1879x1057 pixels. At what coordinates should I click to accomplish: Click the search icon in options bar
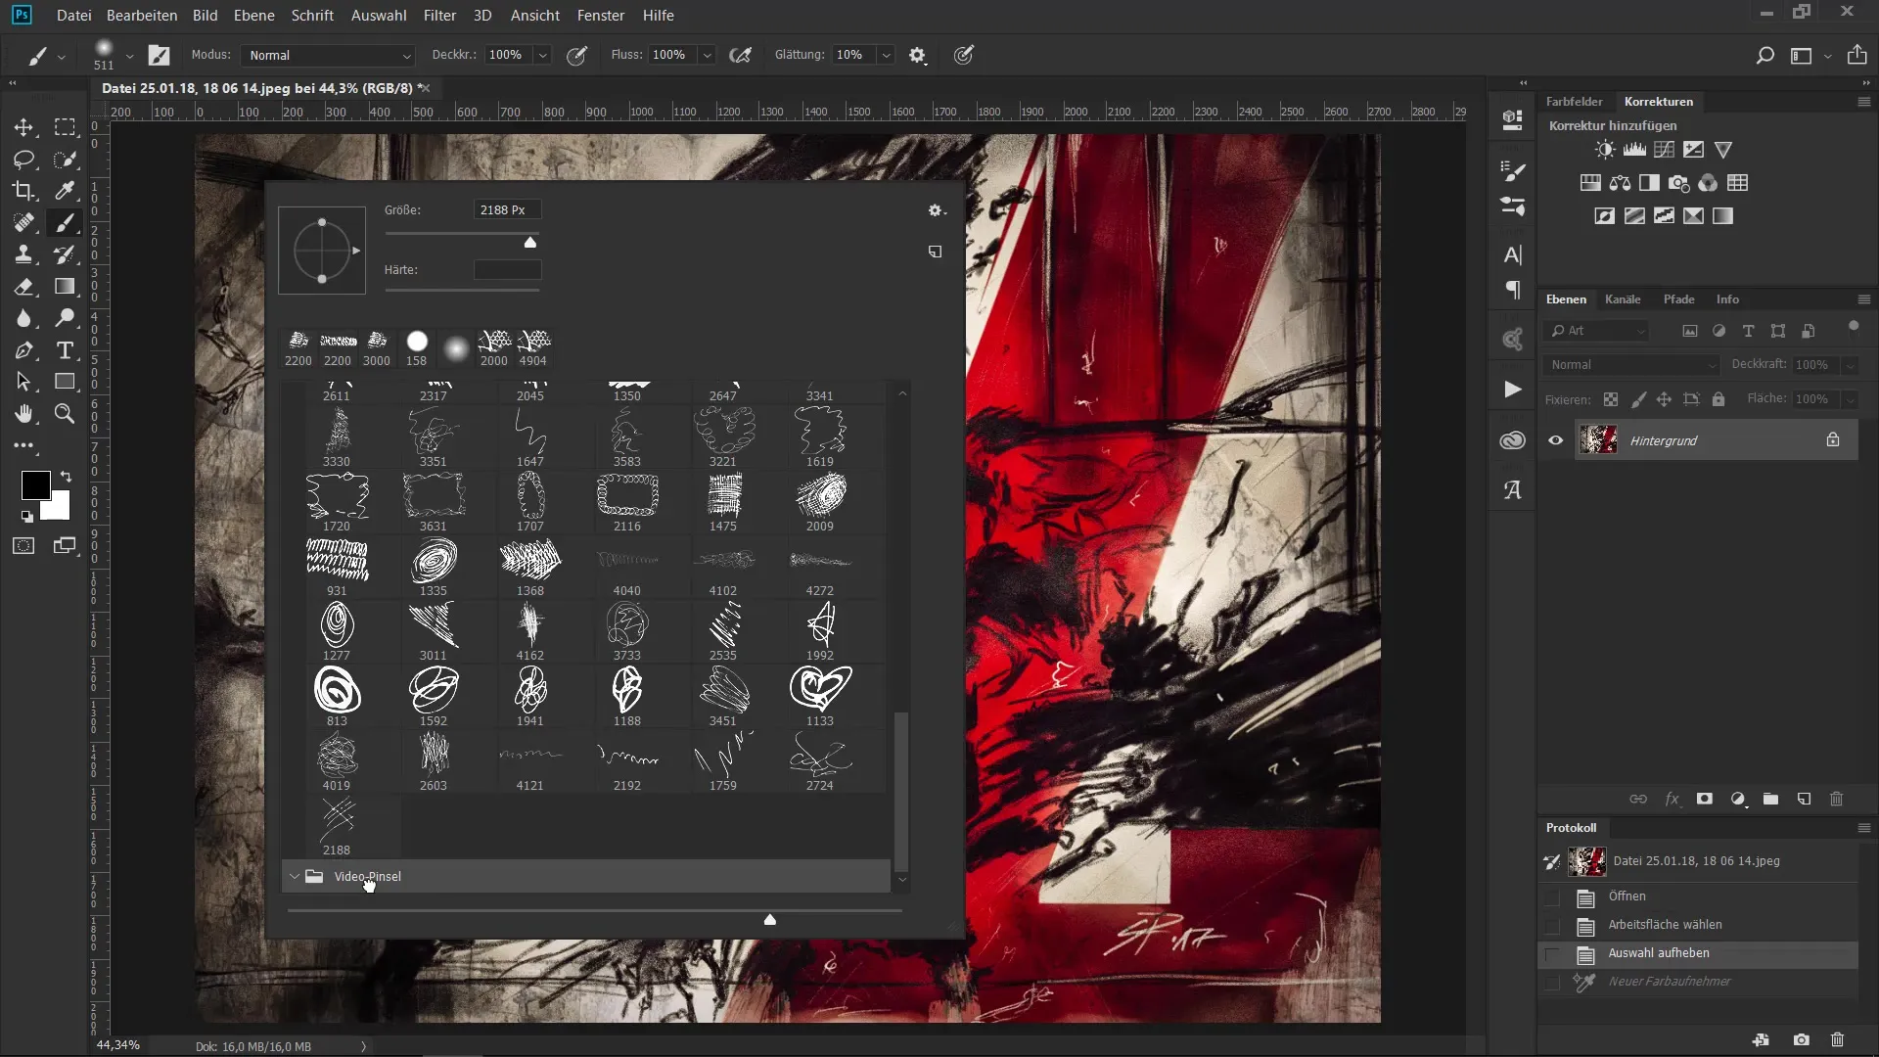(x=1764, y=56)
